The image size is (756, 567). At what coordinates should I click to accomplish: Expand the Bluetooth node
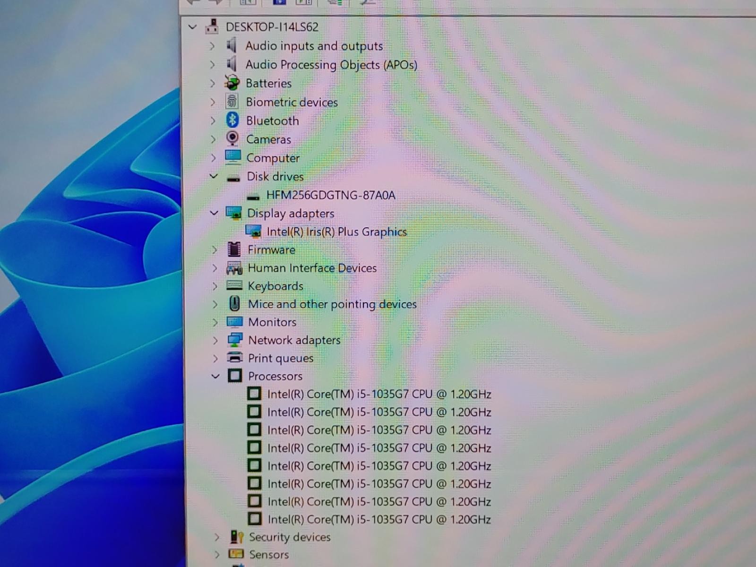point(213,120)
